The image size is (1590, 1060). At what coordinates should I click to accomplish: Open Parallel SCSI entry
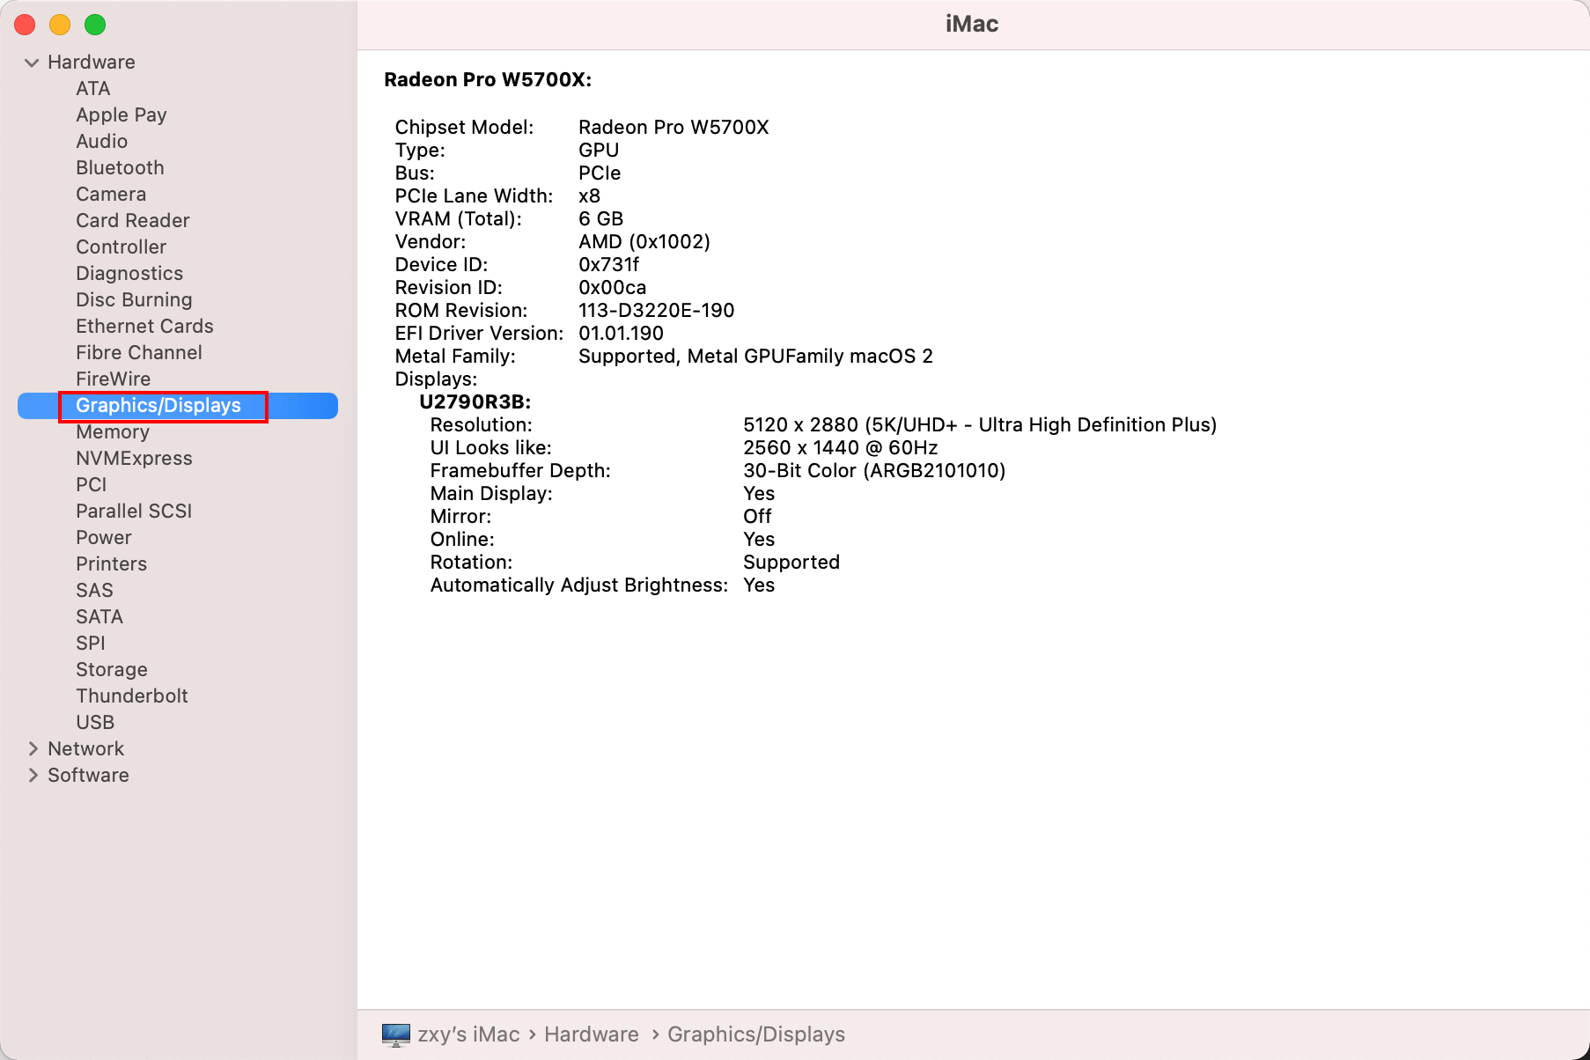134,512
